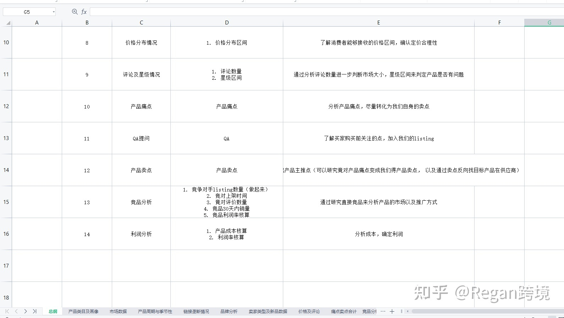Jump to last sheet tab arrow
Screen dimensions: 564x318
coord(34,311)
